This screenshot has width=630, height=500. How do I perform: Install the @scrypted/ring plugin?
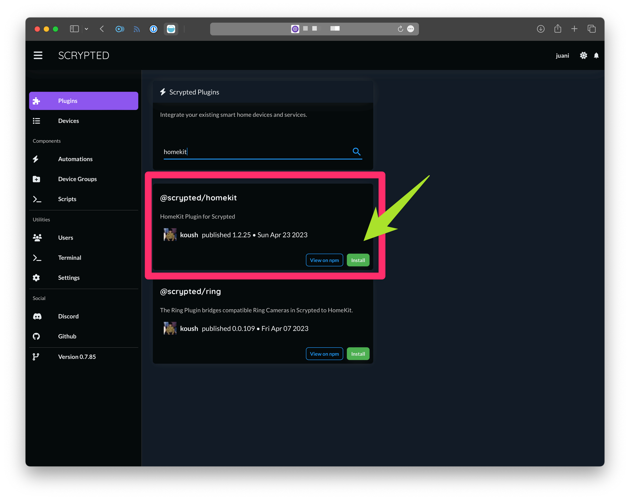pos(358,354)
